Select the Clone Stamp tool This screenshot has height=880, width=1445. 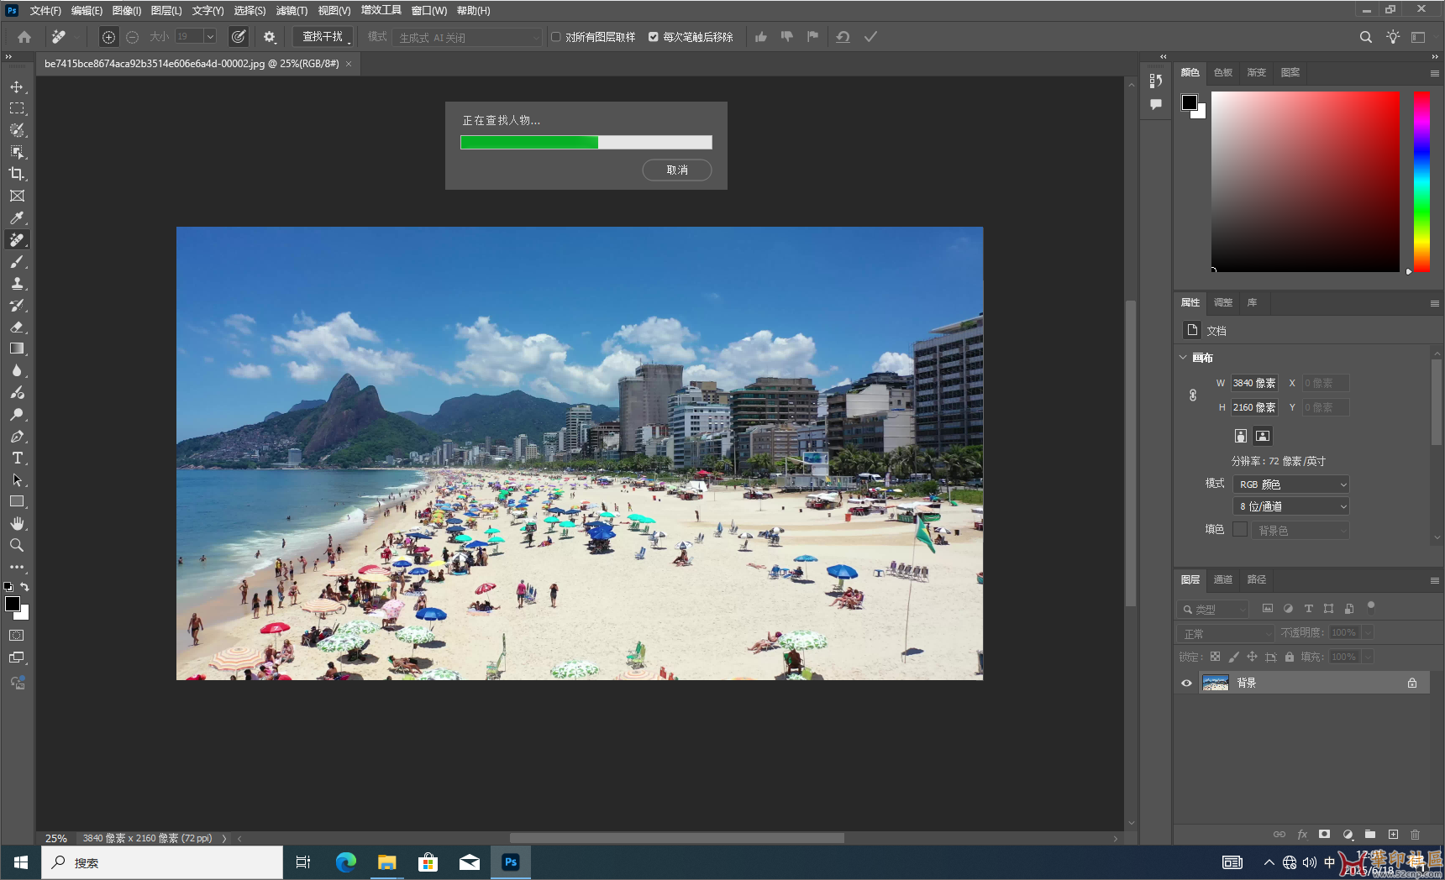[17, 284]
